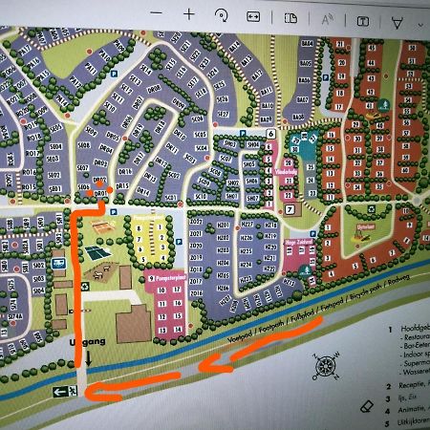Click the blue camper van icon

(x=58, y=263)
